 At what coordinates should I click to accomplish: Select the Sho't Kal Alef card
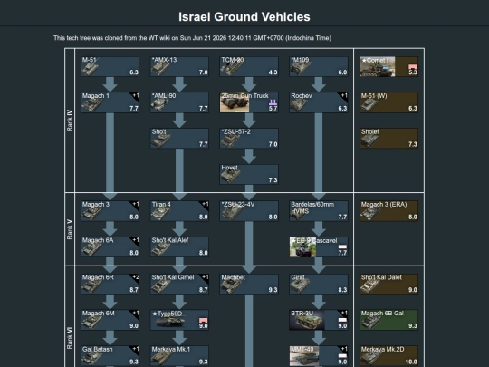point(179,246)
